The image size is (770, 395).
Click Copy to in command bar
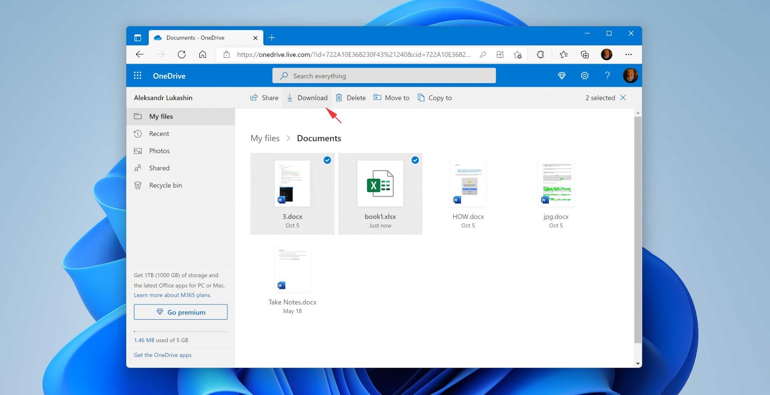point(435,98)
